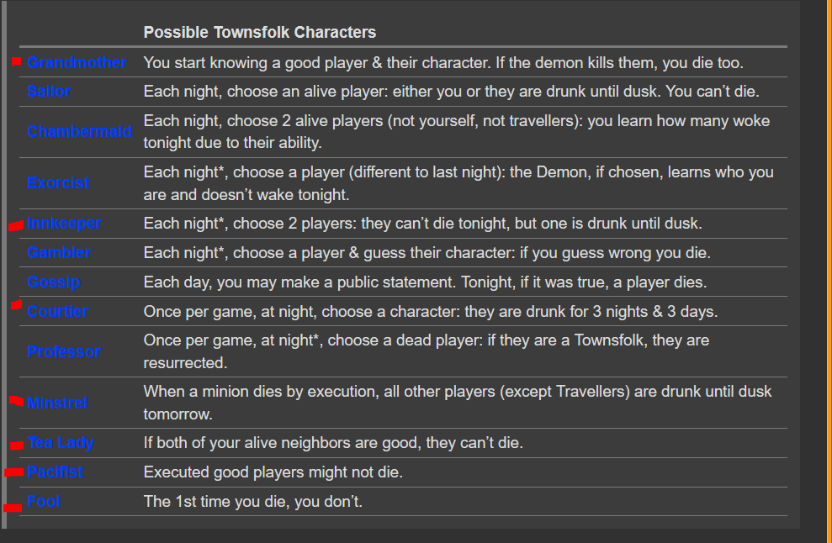Open the Gambler character link
This screenshot has width=832, height=543.
click(x=59, y=252)
